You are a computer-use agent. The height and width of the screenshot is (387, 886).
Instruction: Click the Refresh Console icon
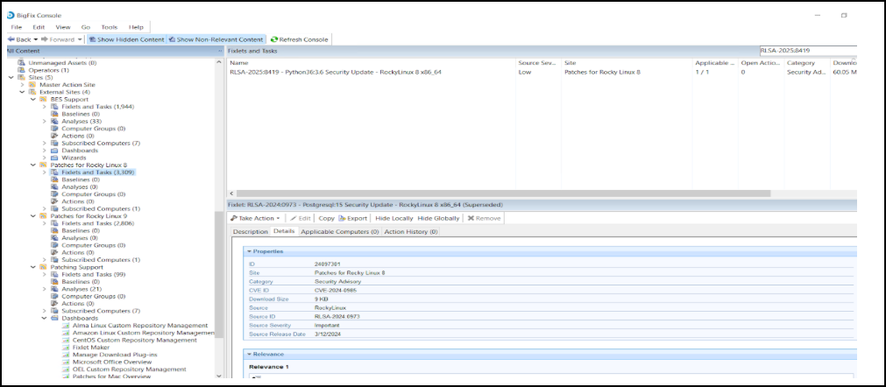point(274,39)
